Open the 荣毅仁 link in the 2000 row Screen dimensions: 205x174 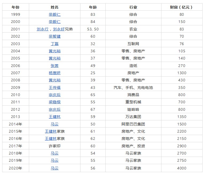click(x=55, y=22)
